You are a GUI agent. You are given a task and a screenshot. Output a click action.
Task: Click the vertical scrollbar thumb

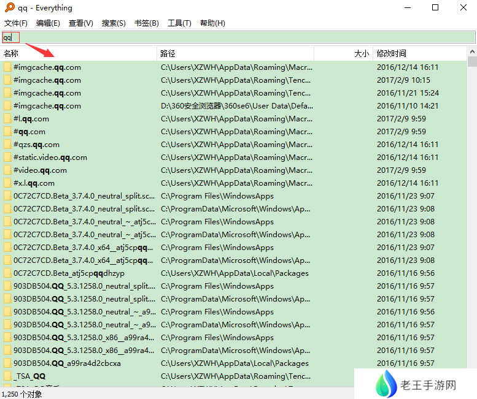pyautogui.click(x=472, y=61)
